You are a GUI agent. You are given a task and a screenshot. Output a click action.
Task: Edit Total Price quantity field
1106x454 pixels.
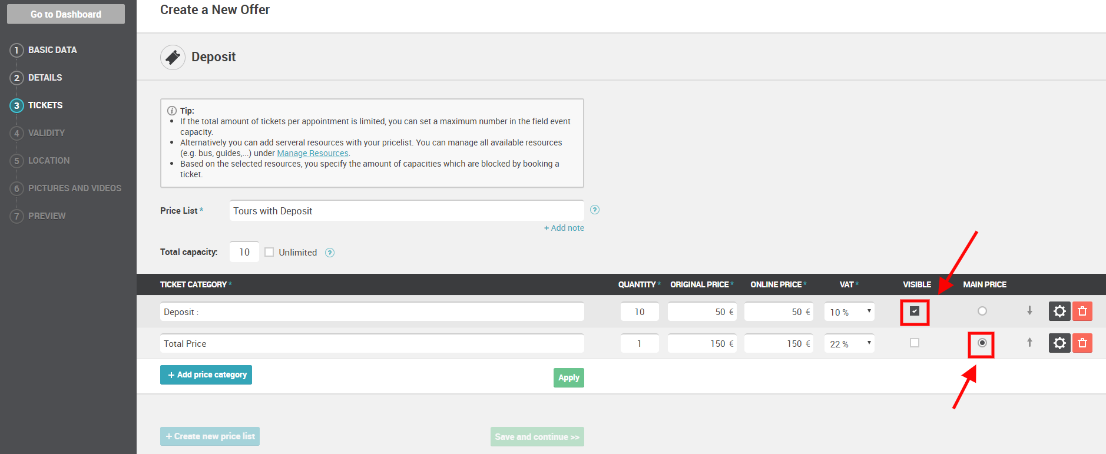pos(640,343)
